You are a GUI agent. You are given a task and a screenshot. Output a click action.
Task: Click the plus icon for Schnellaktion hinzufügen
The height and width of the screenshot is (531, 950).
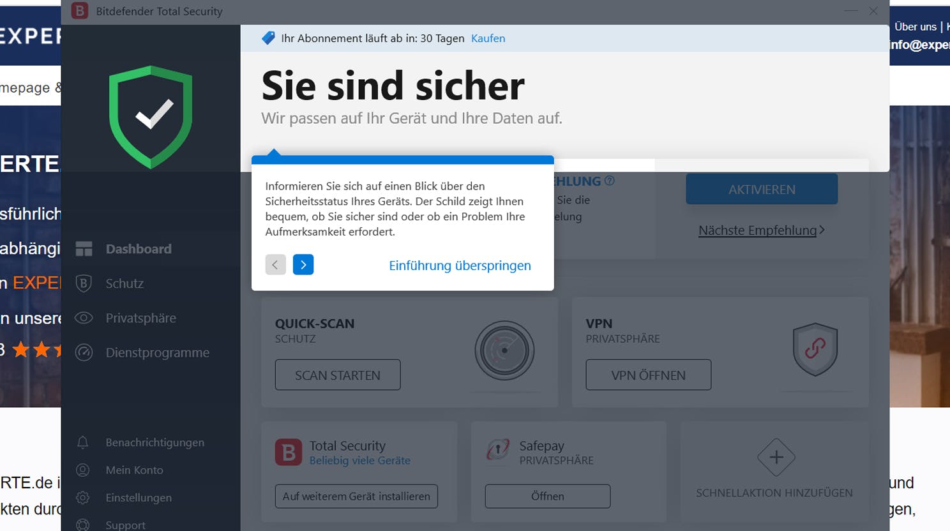click(x=776, y=457)
